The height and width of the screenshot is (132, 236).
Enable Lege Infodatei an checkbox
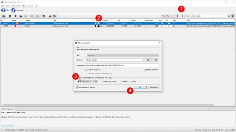[86, 70]
